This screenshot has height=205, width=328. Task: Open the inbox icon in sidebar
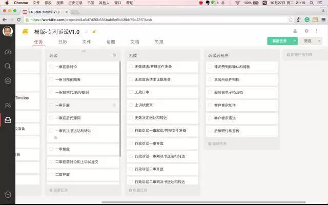click(8, 120)
